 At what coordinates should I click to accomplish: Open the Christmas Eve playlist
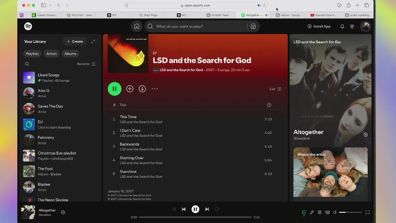point(60,155)
